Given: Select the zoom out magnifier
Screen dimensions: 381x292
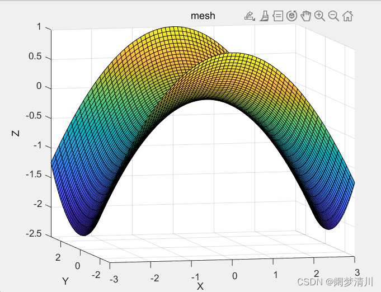Looking at the screenshot, I should tap(333, 16).
